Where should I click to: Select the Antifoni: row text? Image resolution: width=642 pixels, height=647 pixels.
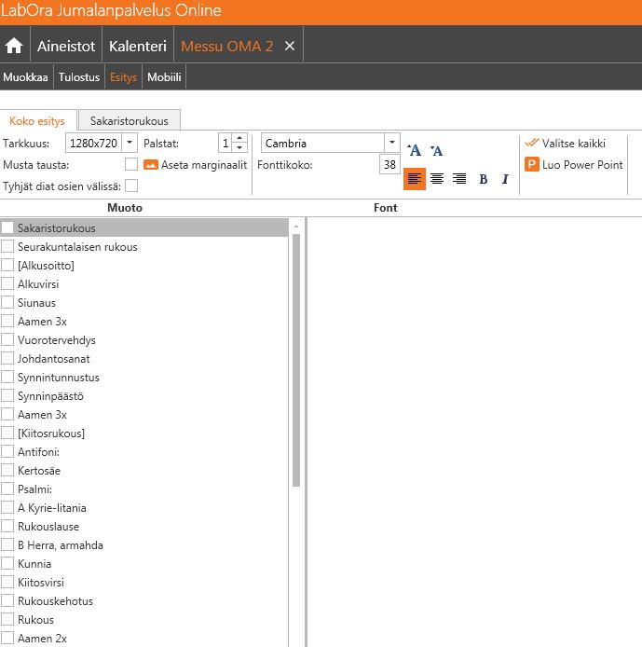[x=38, y=452]
